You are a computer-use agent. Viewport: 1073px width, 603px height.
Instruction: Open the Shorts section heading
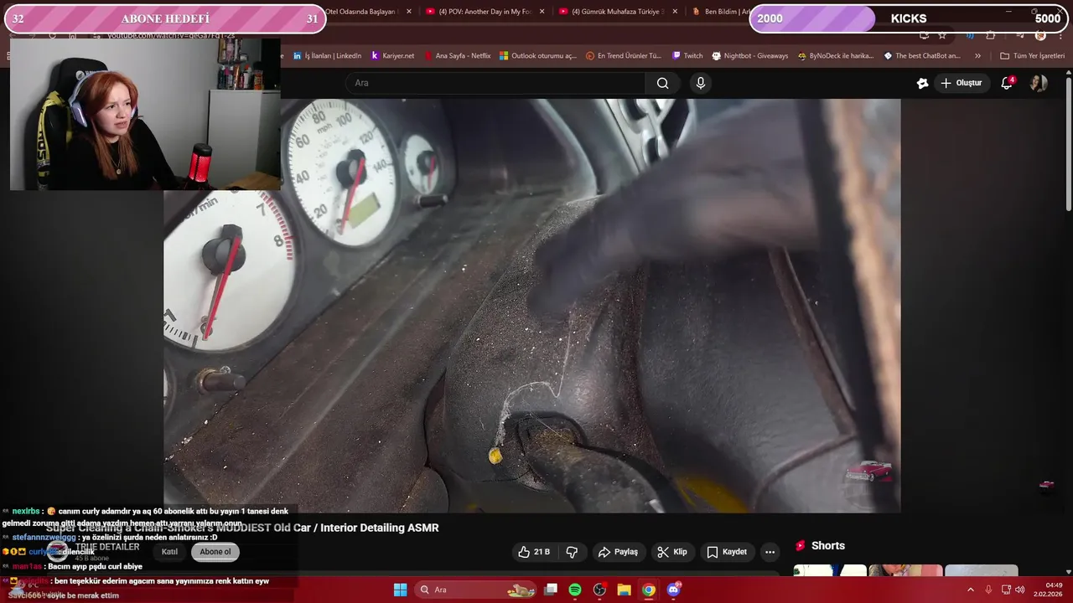[820, 545]
